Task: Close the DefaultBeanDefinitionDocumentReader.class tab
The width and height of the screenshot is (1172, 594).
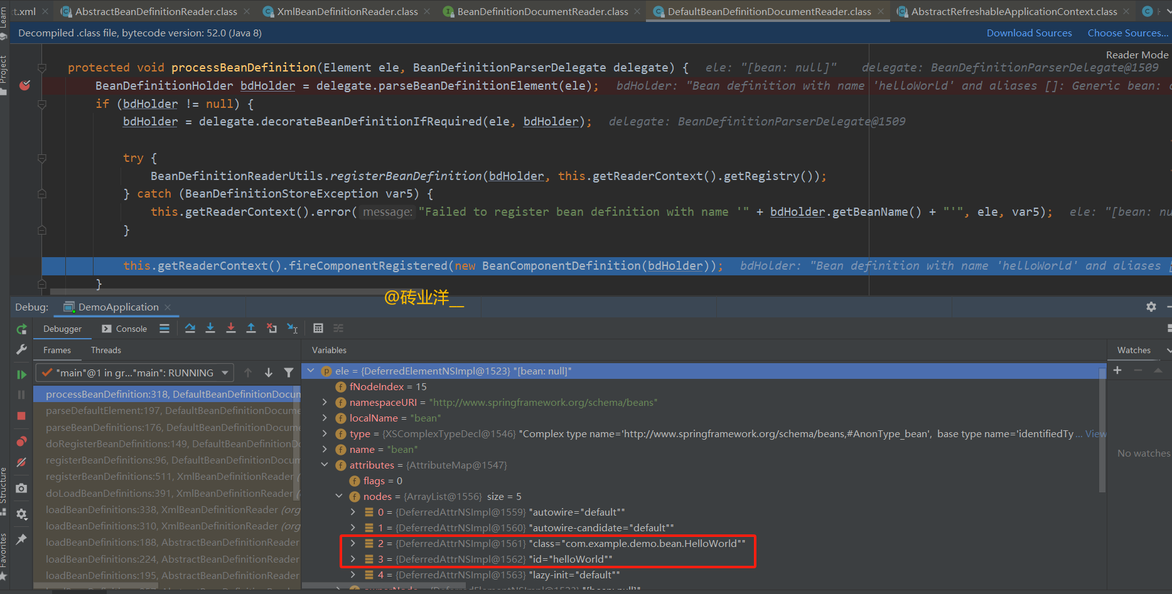Action: click(881, 11)
